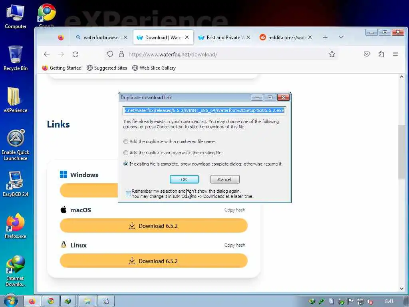The width and height of the screenshot is (409, 307).
Task: Click the Firefox taskbar button
Action: pyautogui.click(x=33, y=301)
